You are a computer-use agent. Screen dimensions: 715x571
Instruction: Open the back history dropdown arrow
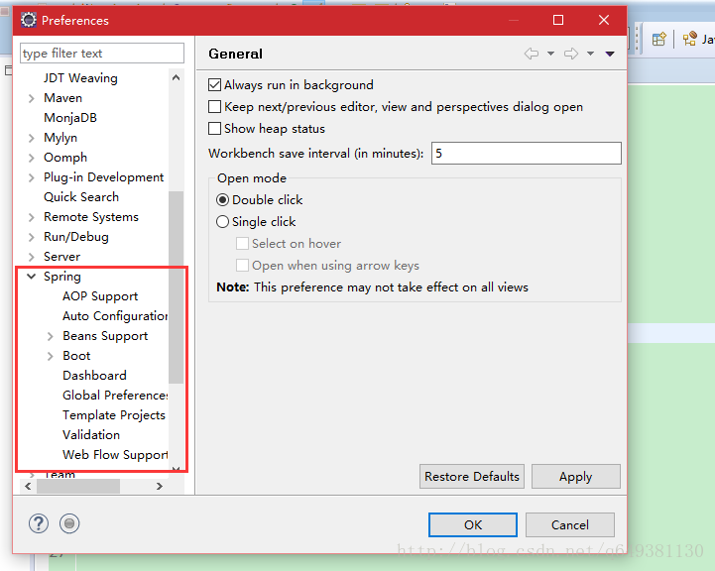(550, 54)
